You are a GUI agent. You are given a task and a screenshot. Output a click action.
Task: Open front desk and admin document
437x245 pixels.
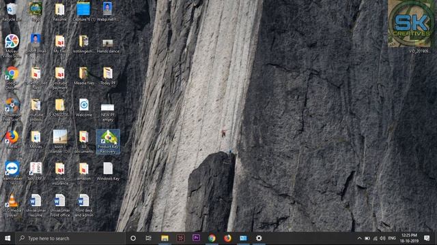tap(83, 205)
